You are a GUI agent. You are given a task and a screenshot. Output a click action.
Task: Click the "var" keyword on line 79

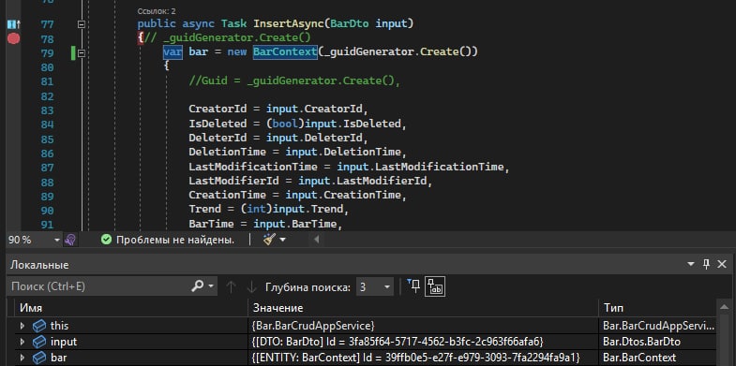173,52
